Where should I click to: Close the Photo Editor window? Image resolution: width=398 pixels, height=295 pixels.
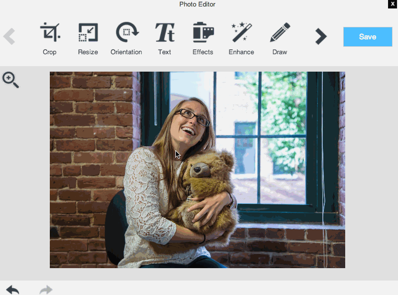click(x=393, y=4)
